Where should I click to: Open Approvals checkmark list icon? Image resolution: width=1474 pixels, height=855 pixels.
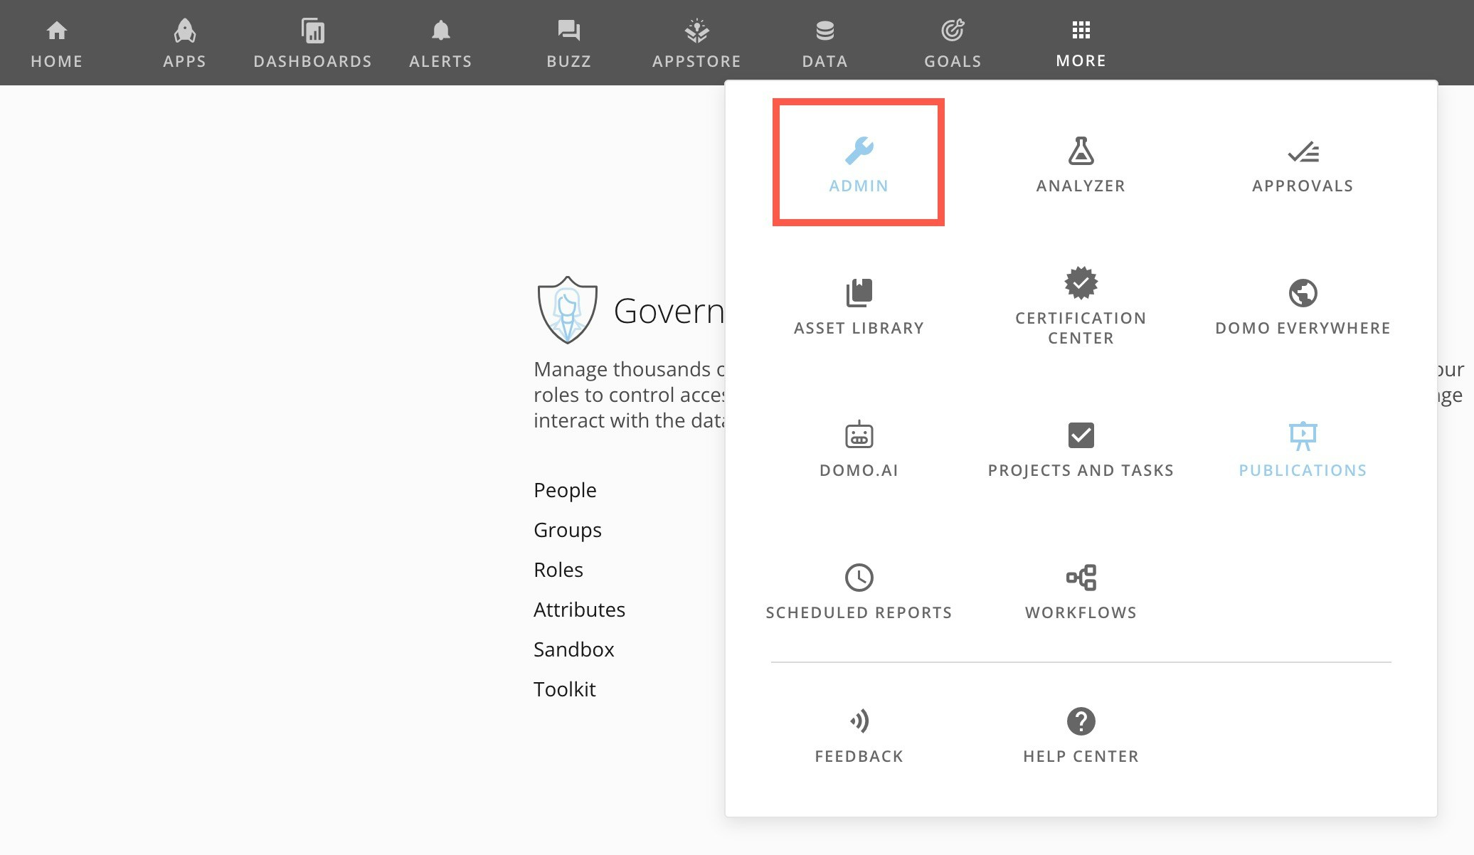pos(1303,152)
